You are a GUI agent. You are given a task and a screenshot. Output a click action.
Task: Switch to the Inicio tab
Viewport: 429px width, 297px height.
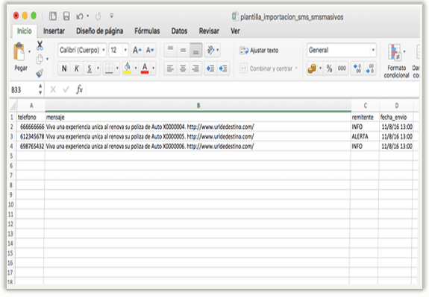[x=25, y=31]
